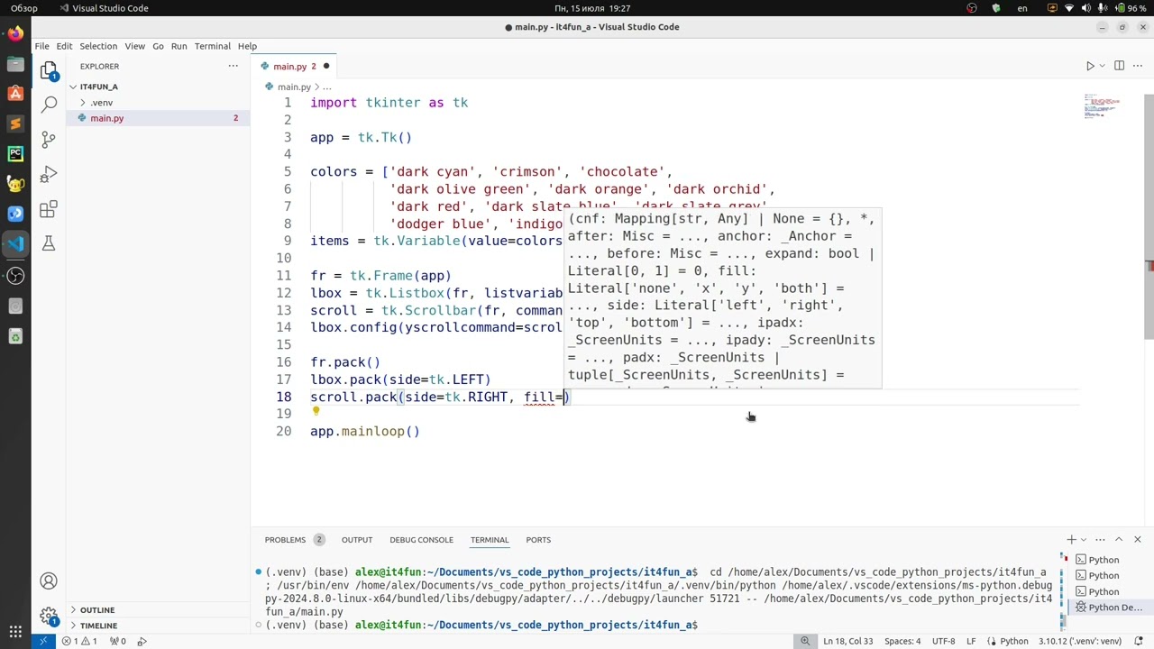The width and height of the screenshot is (1154, 649).
Task: Split the editor to the right
Action: tap(1119, 66)
